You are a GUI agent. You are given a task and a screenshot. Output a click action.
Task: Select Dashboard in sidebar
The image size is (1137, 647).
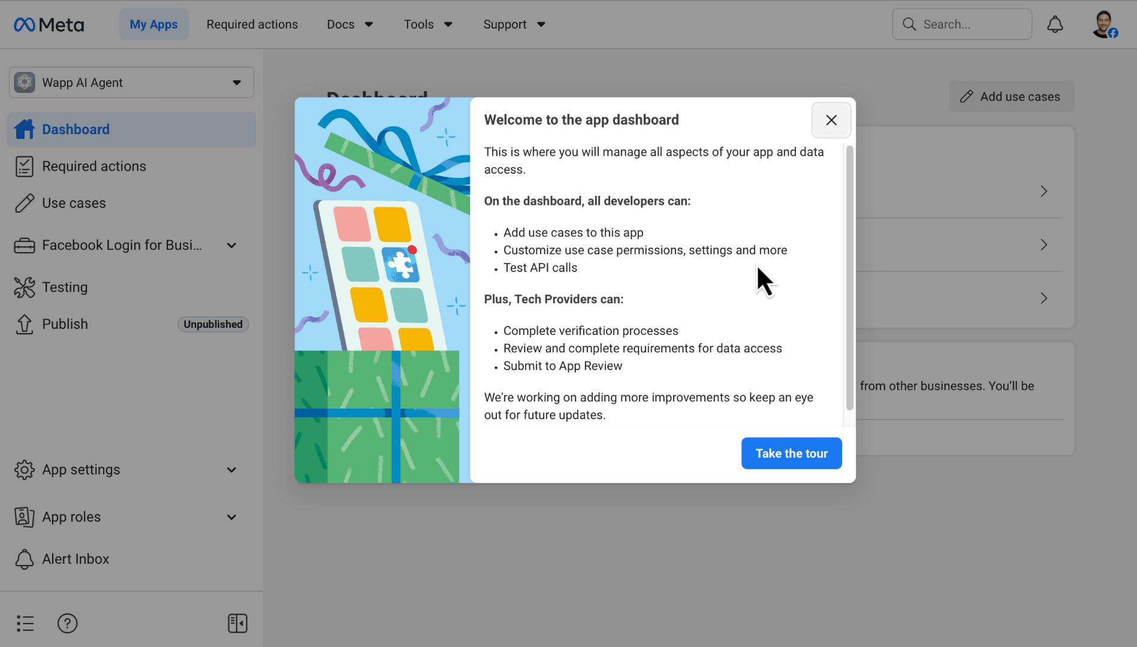[x=131, y=129]
